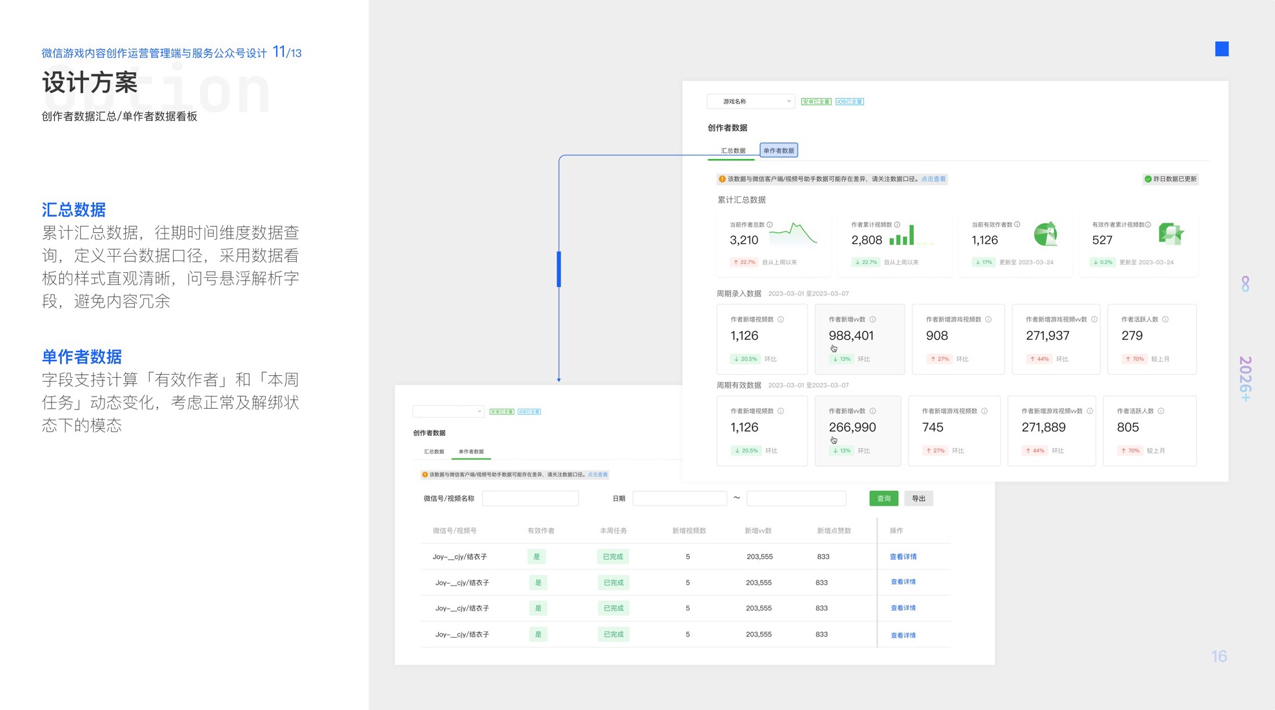Click the green 查询 button
The height and width of the screenshot is (710, 1275).
(884, 498)
